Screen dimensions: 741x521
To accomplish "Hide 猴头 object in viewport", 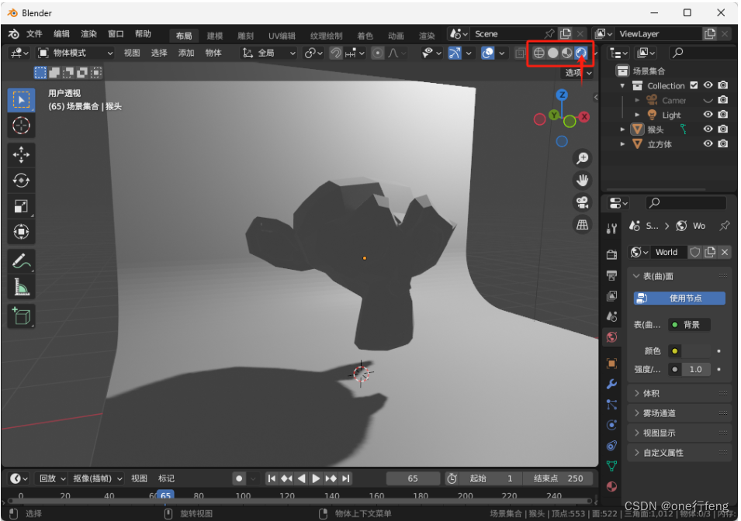I will (708, 129).
